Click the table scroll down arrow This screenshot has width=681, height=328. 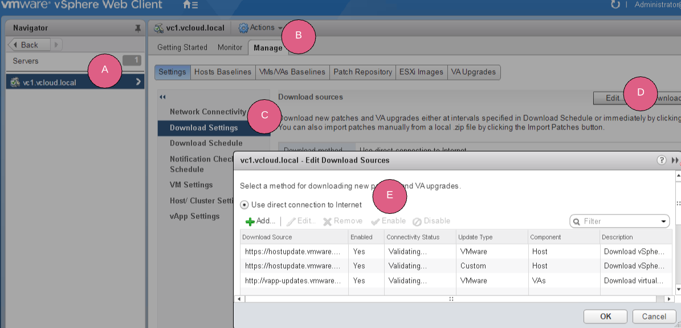pyautogui.click(x=678, y=289)
